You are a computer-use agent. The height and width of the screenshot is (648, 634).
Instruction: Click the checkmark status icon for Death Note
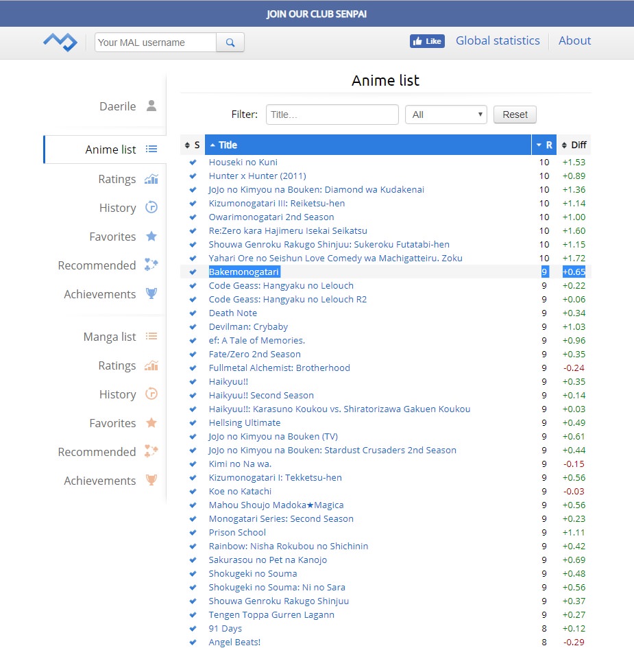tap(193, 313)
